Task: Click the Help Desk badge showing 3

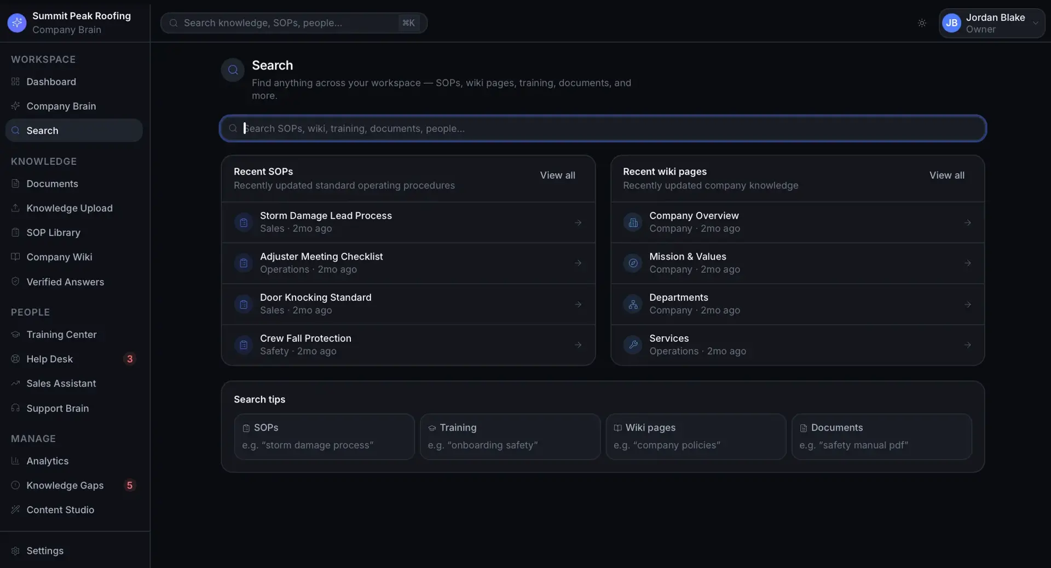Action: click(130, 359)
